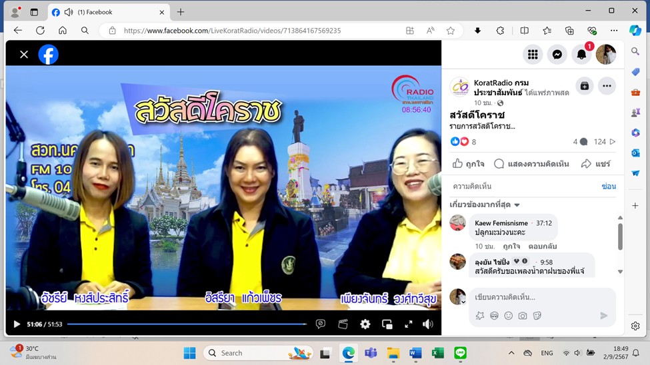Image resolution: width=650 pixels, height=365 pixels.
Task: Open a new browser tab
Action: tap(180, 12)
